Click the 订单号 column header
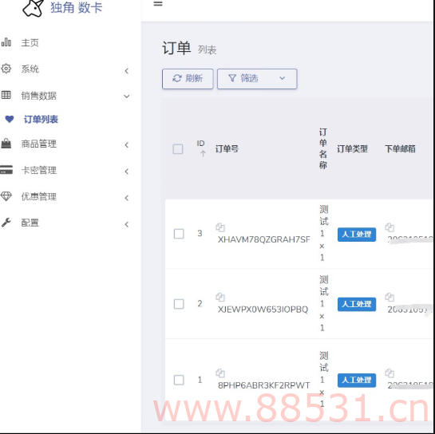Viewport: 435px width, 434px height. pyautogui.click(x=227, y=149)
